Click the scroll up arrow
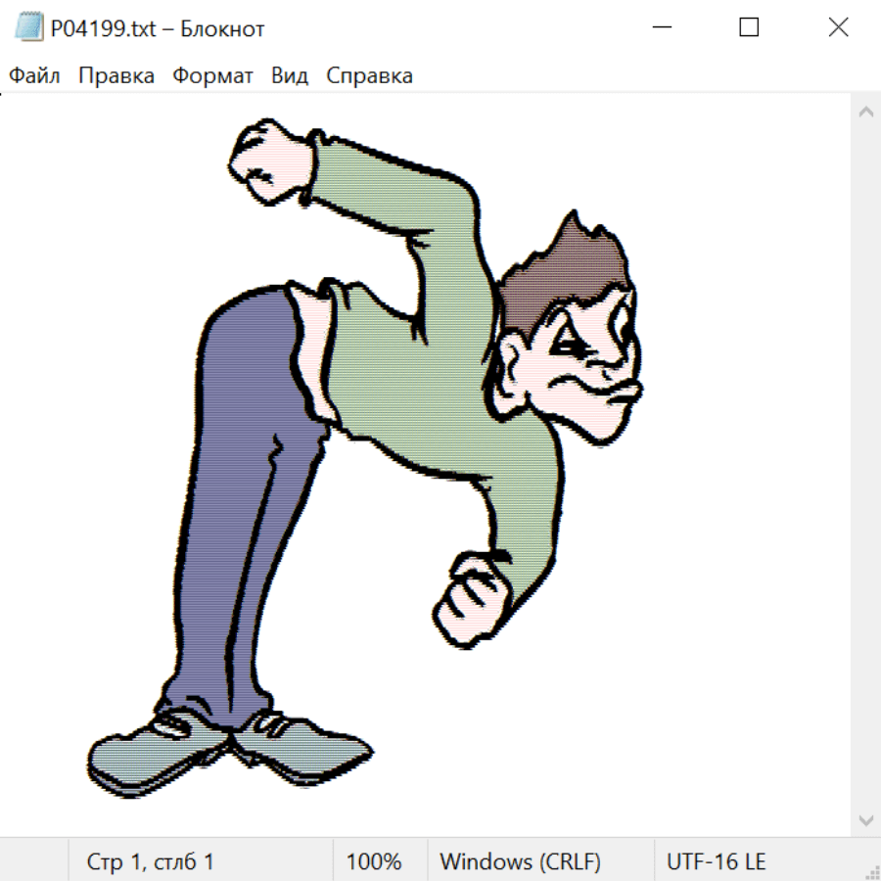The width and height of the screenshot is (881, 881). tap(865, 113)
